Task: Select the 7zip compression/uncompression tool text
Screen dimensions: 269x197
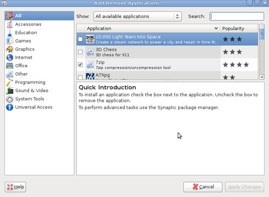Action: click(x=133, y=68)
